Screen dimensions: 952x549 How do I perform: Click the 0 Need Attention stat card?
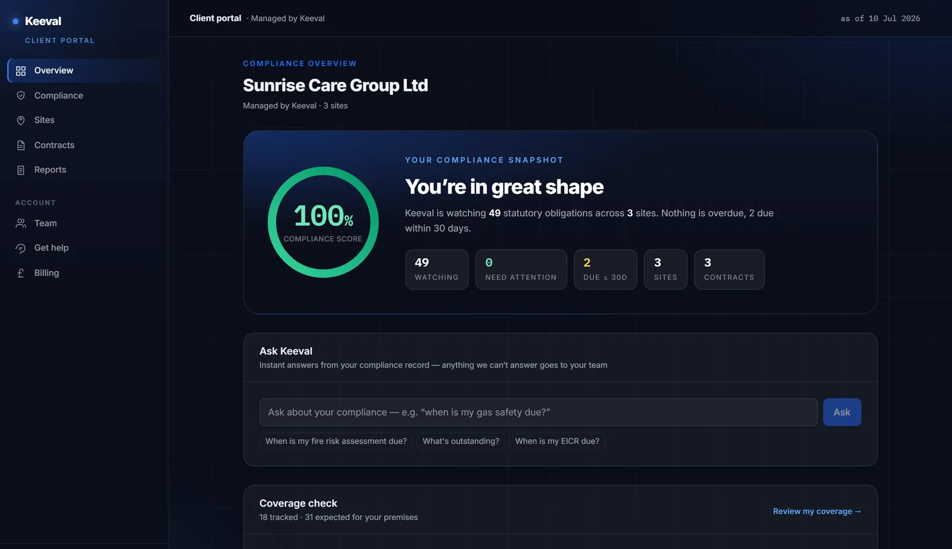(x=521, y=270)
